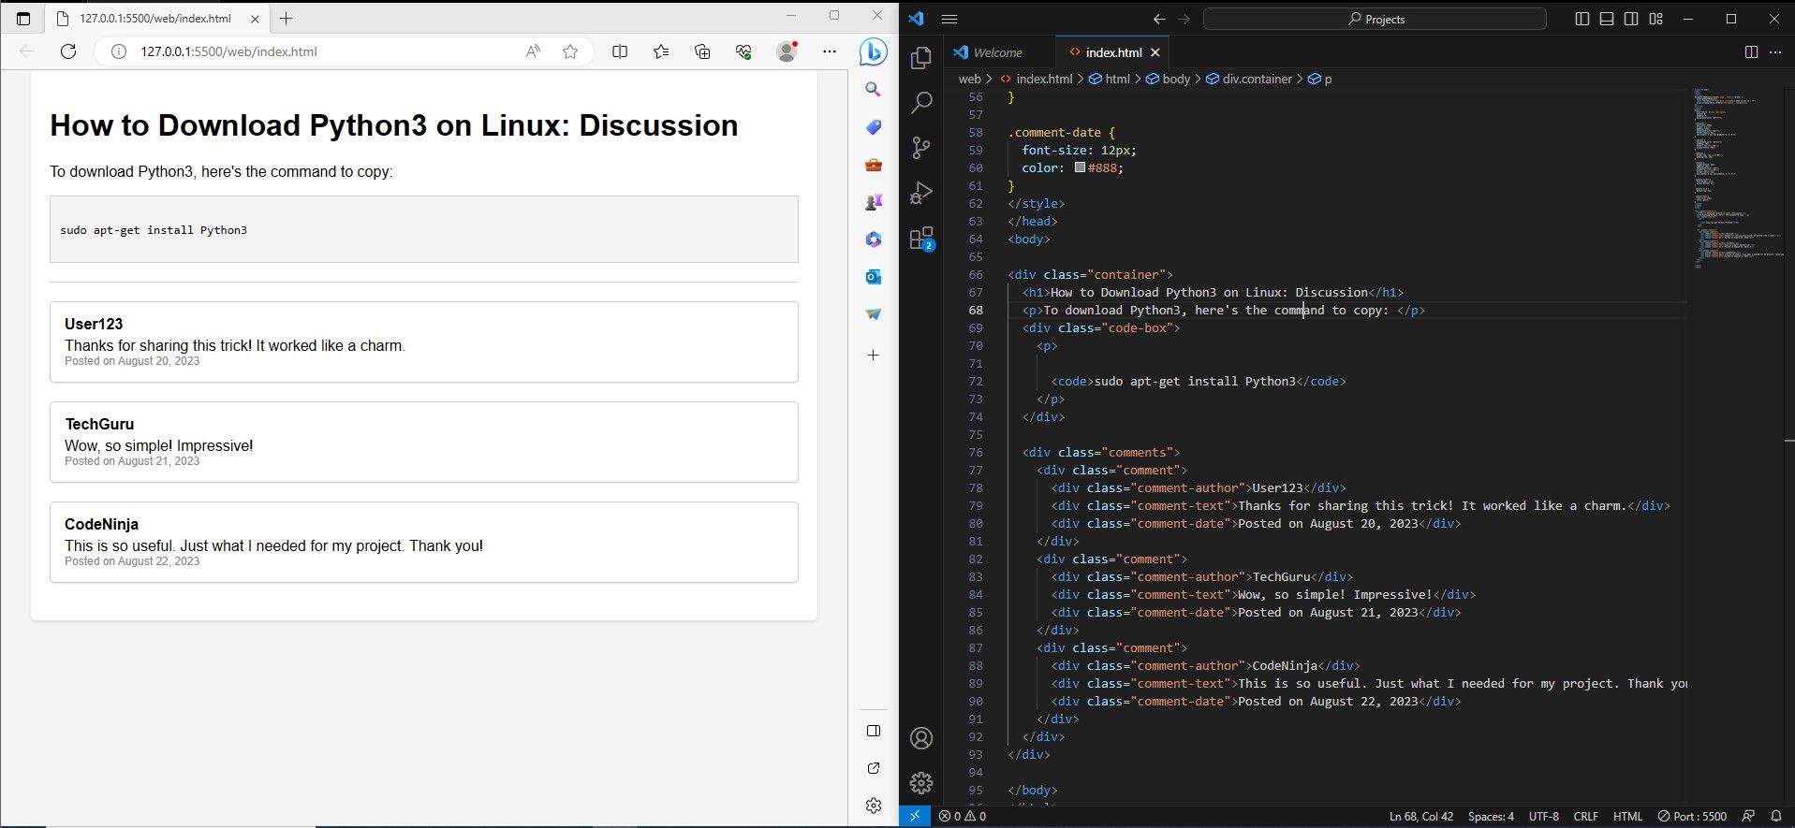Open the VS Code hamburger menu

tap(949, 19)
